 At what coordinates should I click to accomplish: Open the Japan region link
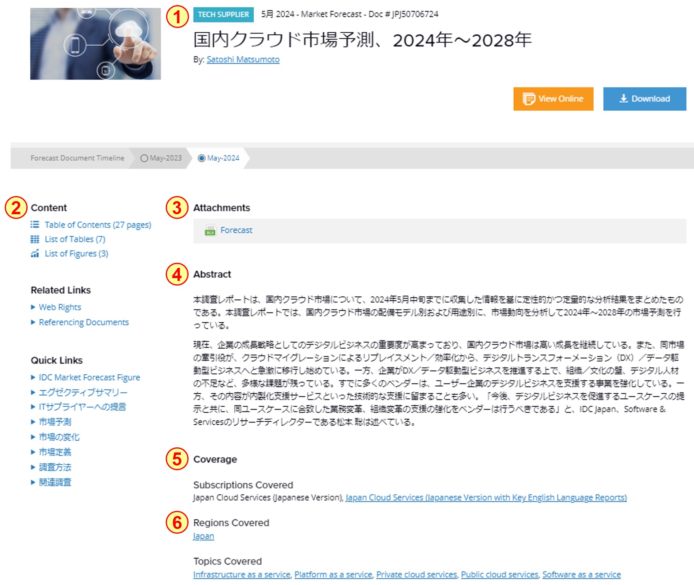204,536
